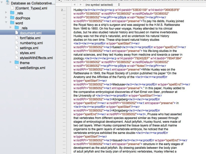Click the docProps folder icon

click(12, 18)
